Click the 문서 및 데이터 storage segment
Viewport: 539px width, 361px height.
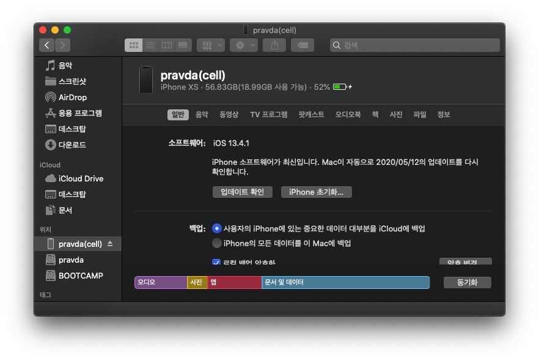click(x=345, y=282)
